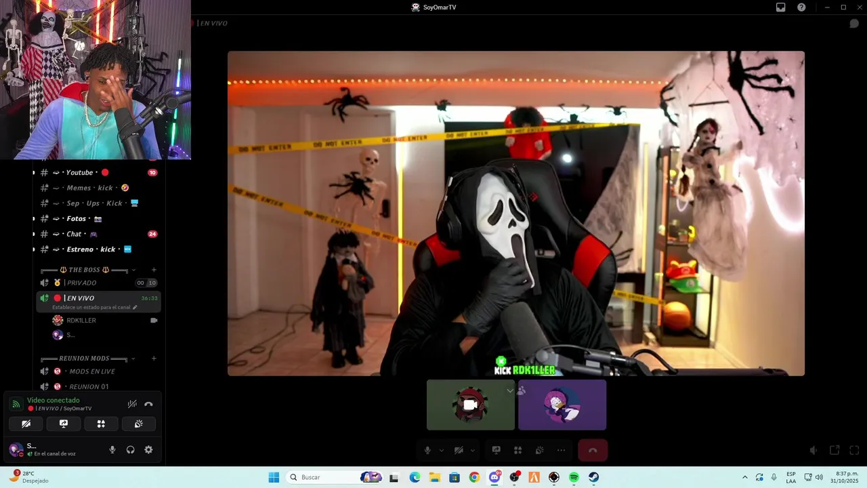Open user settings gear
Viewport: 867px width, 488px height.
[148, 450]
